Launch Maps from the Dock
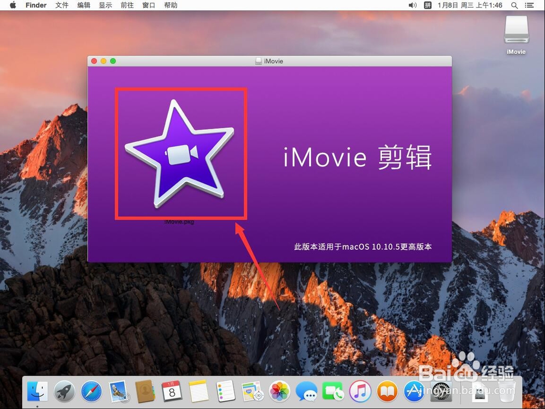Image resolution: width=545 pixels, height=409 pixels. 252,391
